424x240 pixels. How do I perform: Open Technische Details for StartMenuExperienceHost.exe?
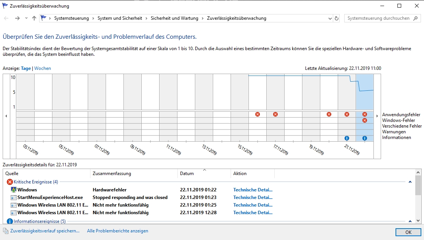pos(253,197)
